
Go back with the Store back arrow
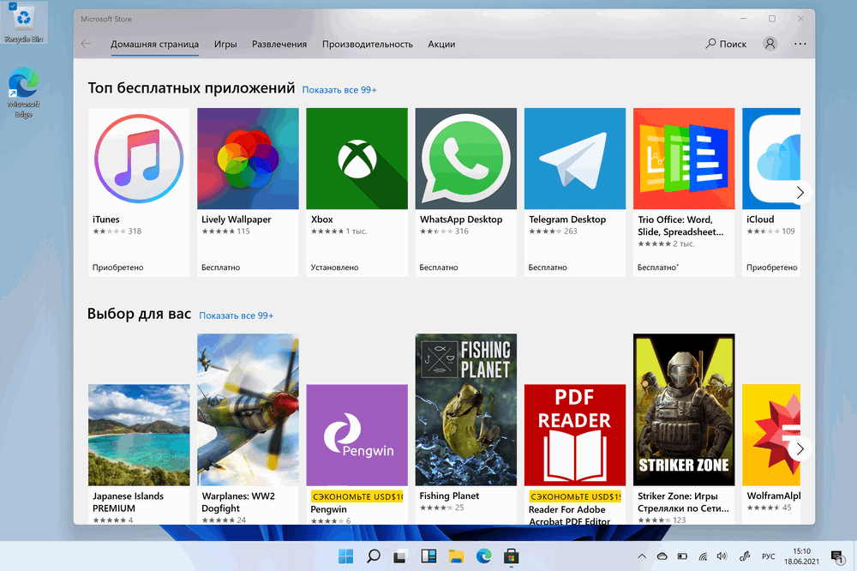pyautogui.click(x=86, y=44)
